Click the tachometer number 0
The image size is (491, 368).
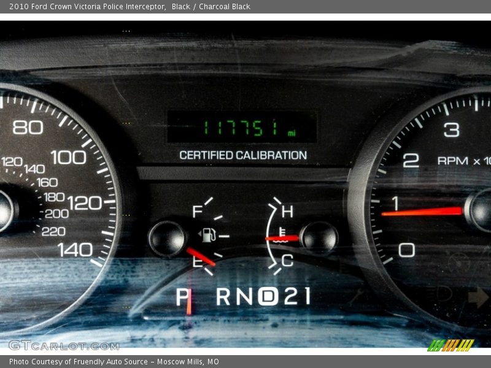click(407, 250)
